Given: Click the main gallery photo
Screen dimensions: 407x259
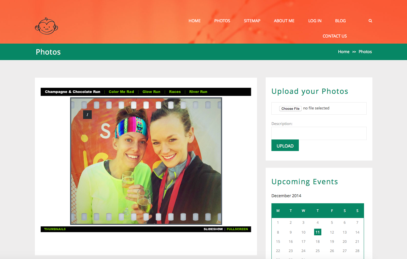Looking at the screenshot, I should coord(146,161).
